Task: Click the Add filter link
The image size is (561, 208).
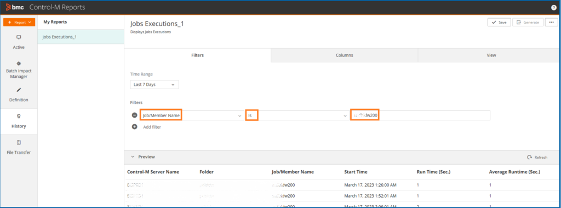Action: (152, 127)
